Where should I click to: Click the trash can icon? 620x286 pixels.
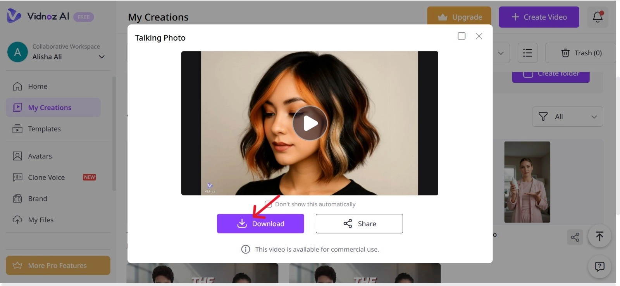coord(565,53)
